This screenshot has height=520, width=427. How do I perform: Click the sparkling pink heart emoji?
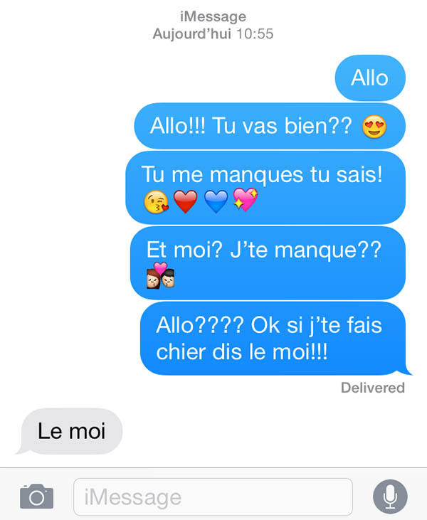pyautogui.click(x=246, y=200)
